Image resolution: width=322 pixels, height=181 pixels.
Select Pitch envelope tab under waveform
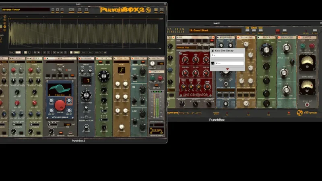point(83,53)
